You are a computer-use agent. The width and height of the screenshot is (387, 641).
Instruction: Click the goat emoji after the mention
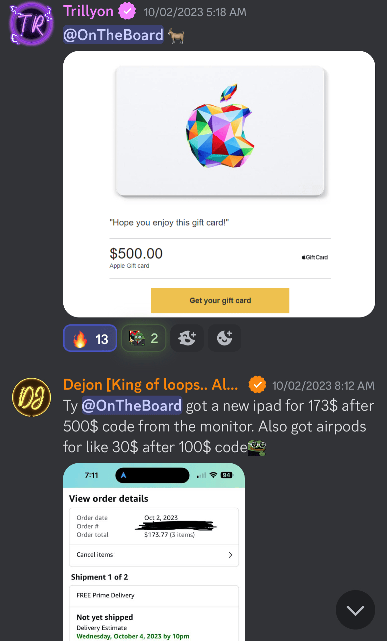(x=176, y=35)
